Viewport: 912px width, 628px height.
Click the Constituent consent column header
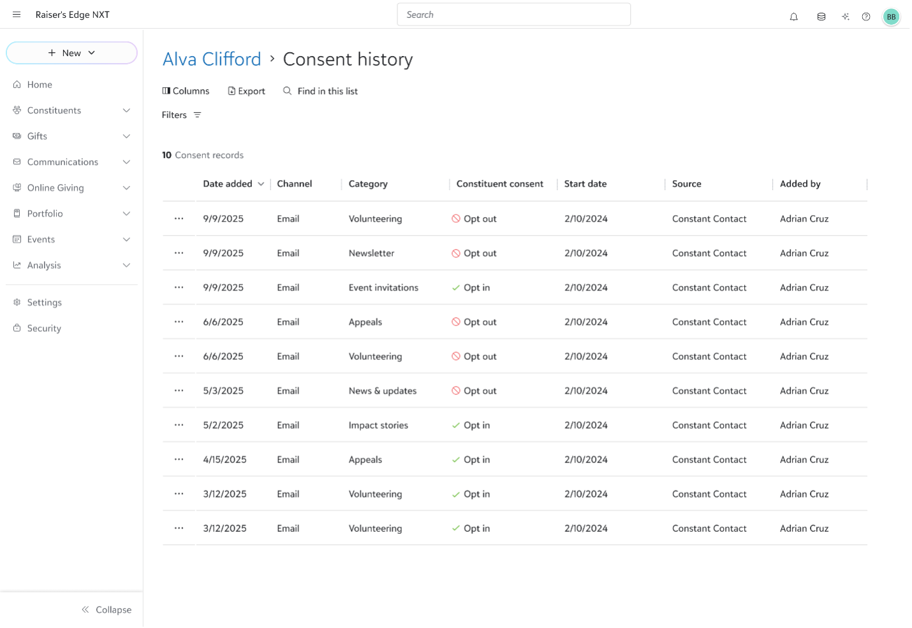[x=500, y=183]
